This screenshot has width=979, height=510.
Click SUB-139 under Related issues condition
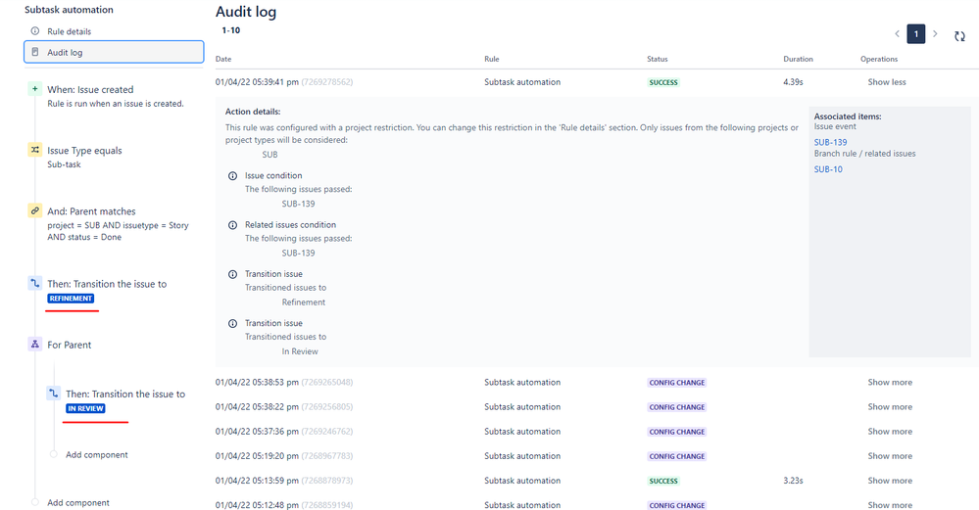click(x=298, y=254)
